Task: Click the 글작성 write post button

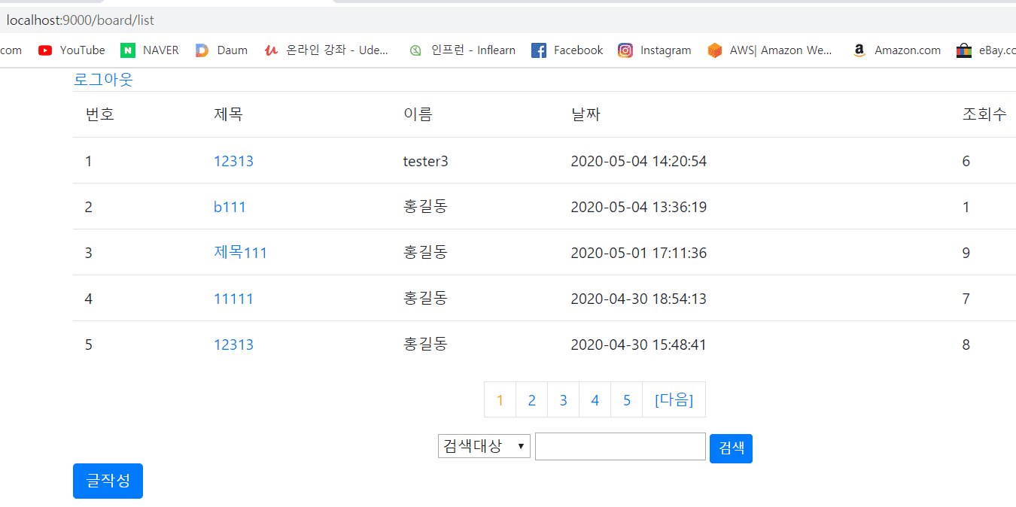Action: pyautogui.click(x=108, y=481)
